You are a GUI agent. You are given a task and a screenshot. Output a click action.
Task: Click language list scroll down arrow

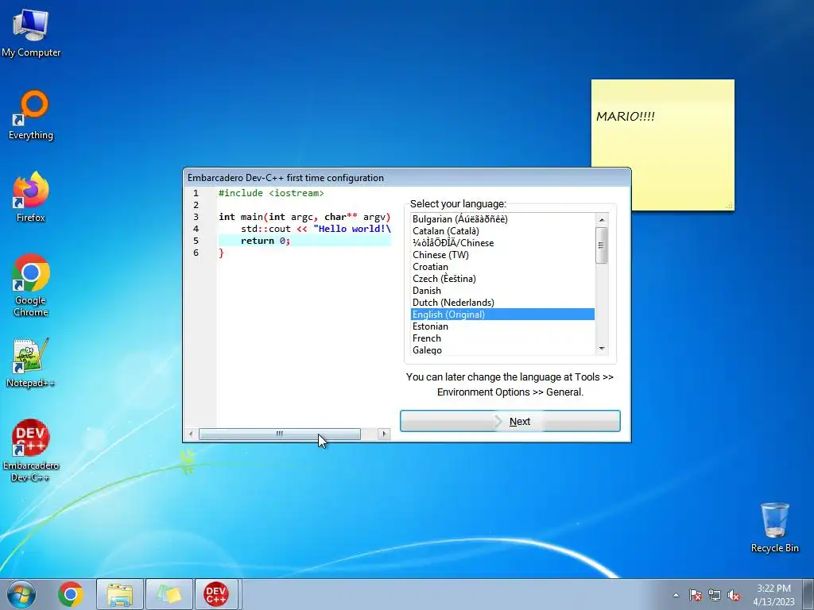[602, 349]
